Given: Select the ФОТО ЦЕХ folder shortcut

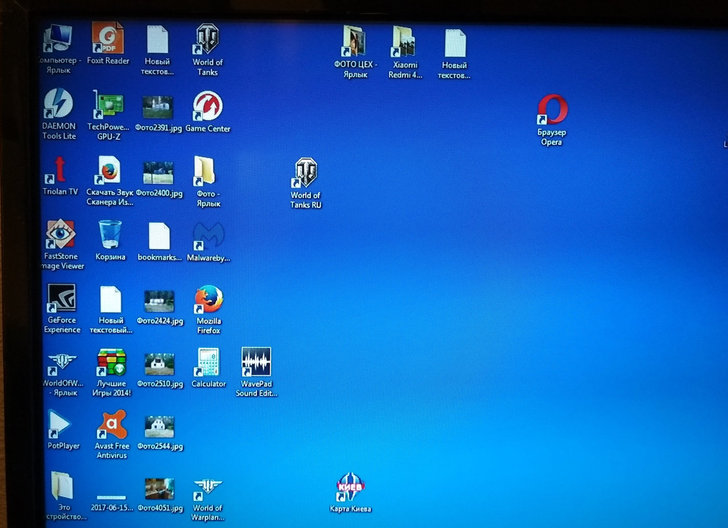Looking at the screenshot, I should [x=355, y=41].
